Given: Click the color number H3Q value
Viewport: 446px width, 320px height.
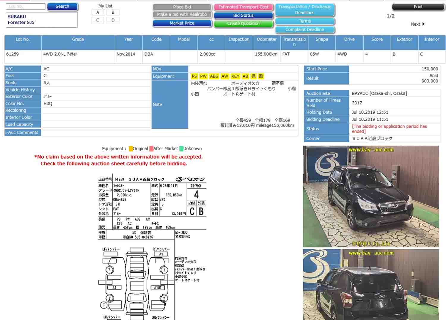Looking at the screenshot, I should click(48, 103).
